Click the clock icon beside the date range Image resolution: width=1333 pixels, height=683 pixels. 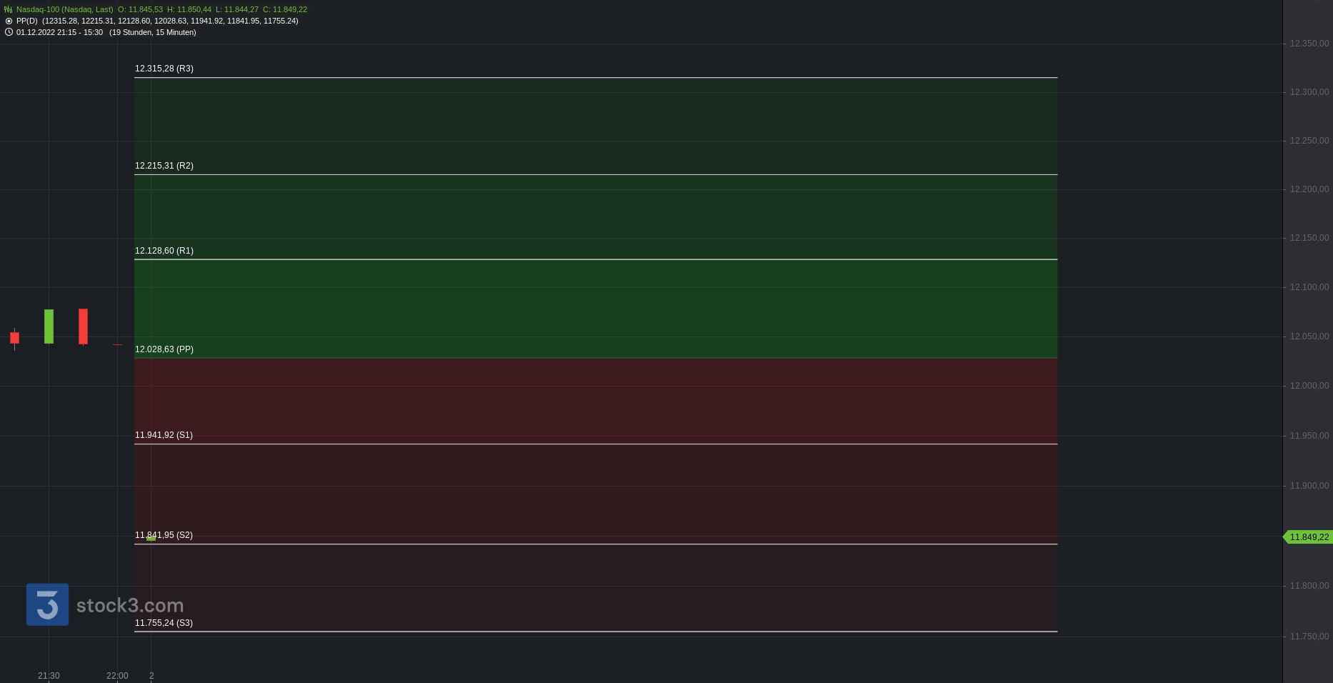(9, 32)
